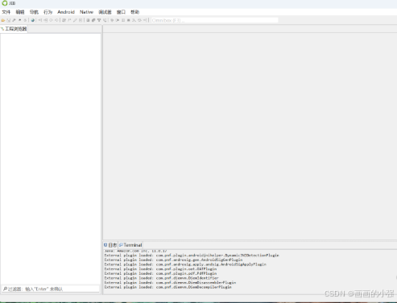Switch to the 日志 tab

coord(110,245)
